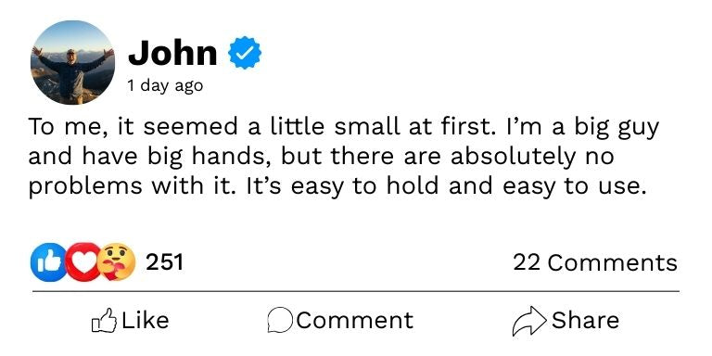Click the horizontal divider line above Like
This screenshot has height=356, width=712.
pos(356,291)
